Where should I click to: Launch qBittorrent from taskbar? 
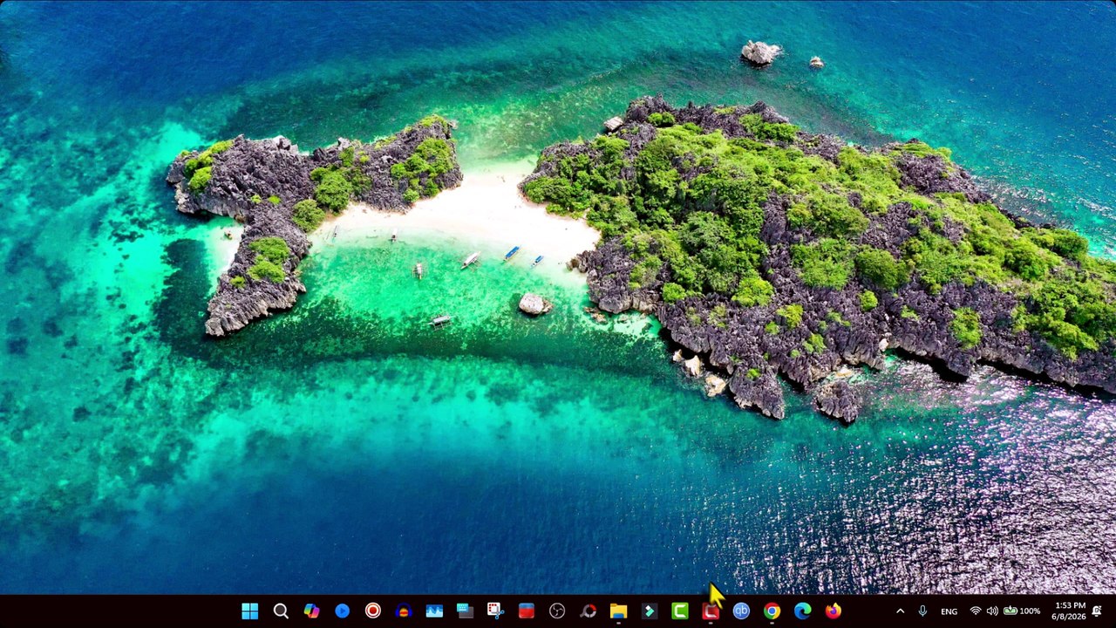741,611
